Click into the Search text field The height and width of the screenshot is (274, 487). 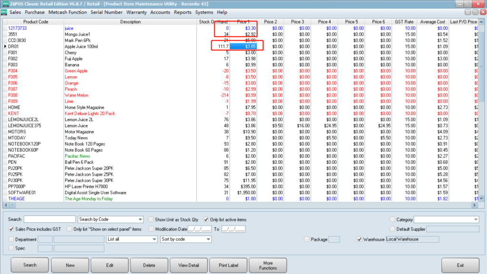[x=49, y=219]
